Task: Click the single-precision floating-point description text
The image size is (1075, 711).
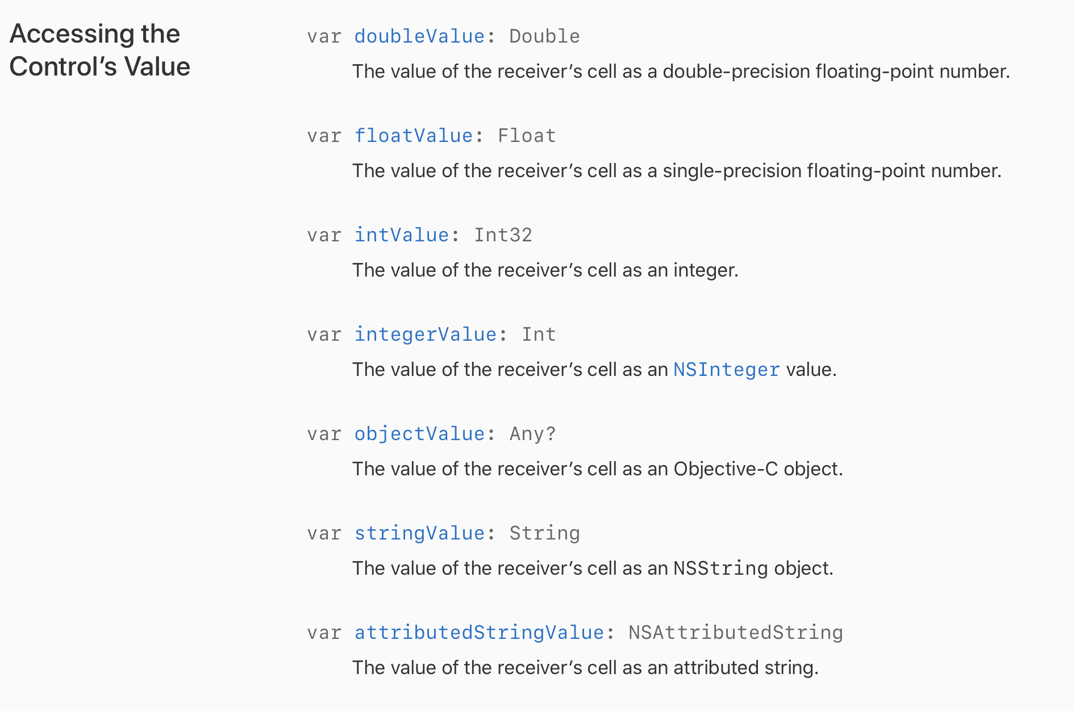Action: (676, 171)
